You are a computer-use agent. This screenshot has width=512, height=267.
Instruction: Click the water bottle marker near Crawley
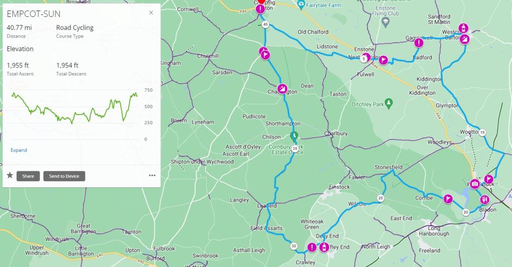[324, 247]
